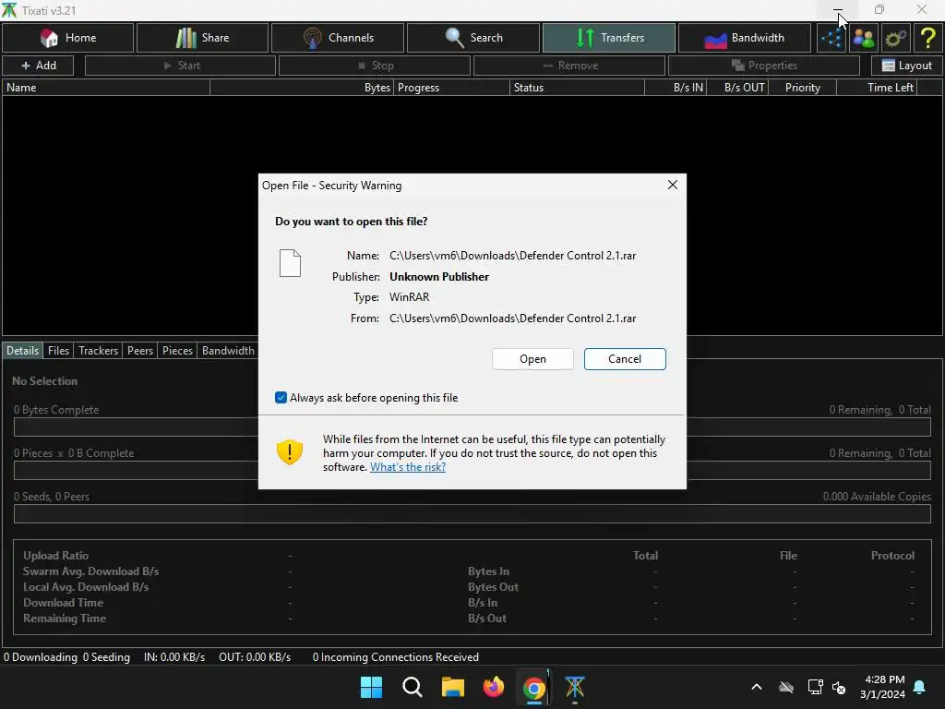Close the Security Warning dialog with X
945x709 pixels.
pyautogui.click(x=673, y=185)
